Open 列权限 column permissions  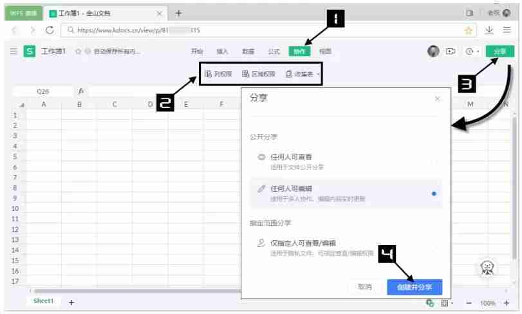(x=218, y=74)
